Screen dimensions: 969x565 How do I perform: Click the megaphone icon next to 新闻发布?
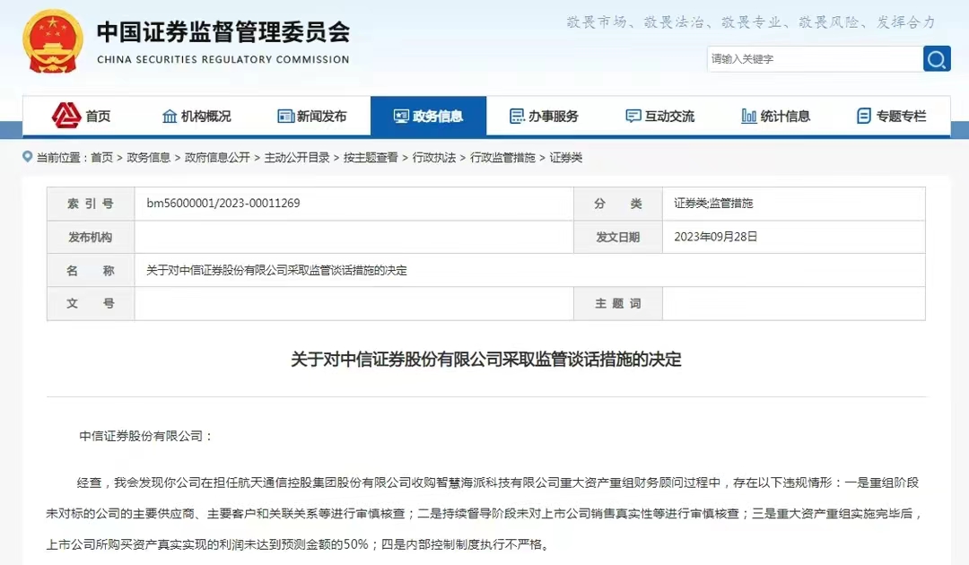click(285, 115)
